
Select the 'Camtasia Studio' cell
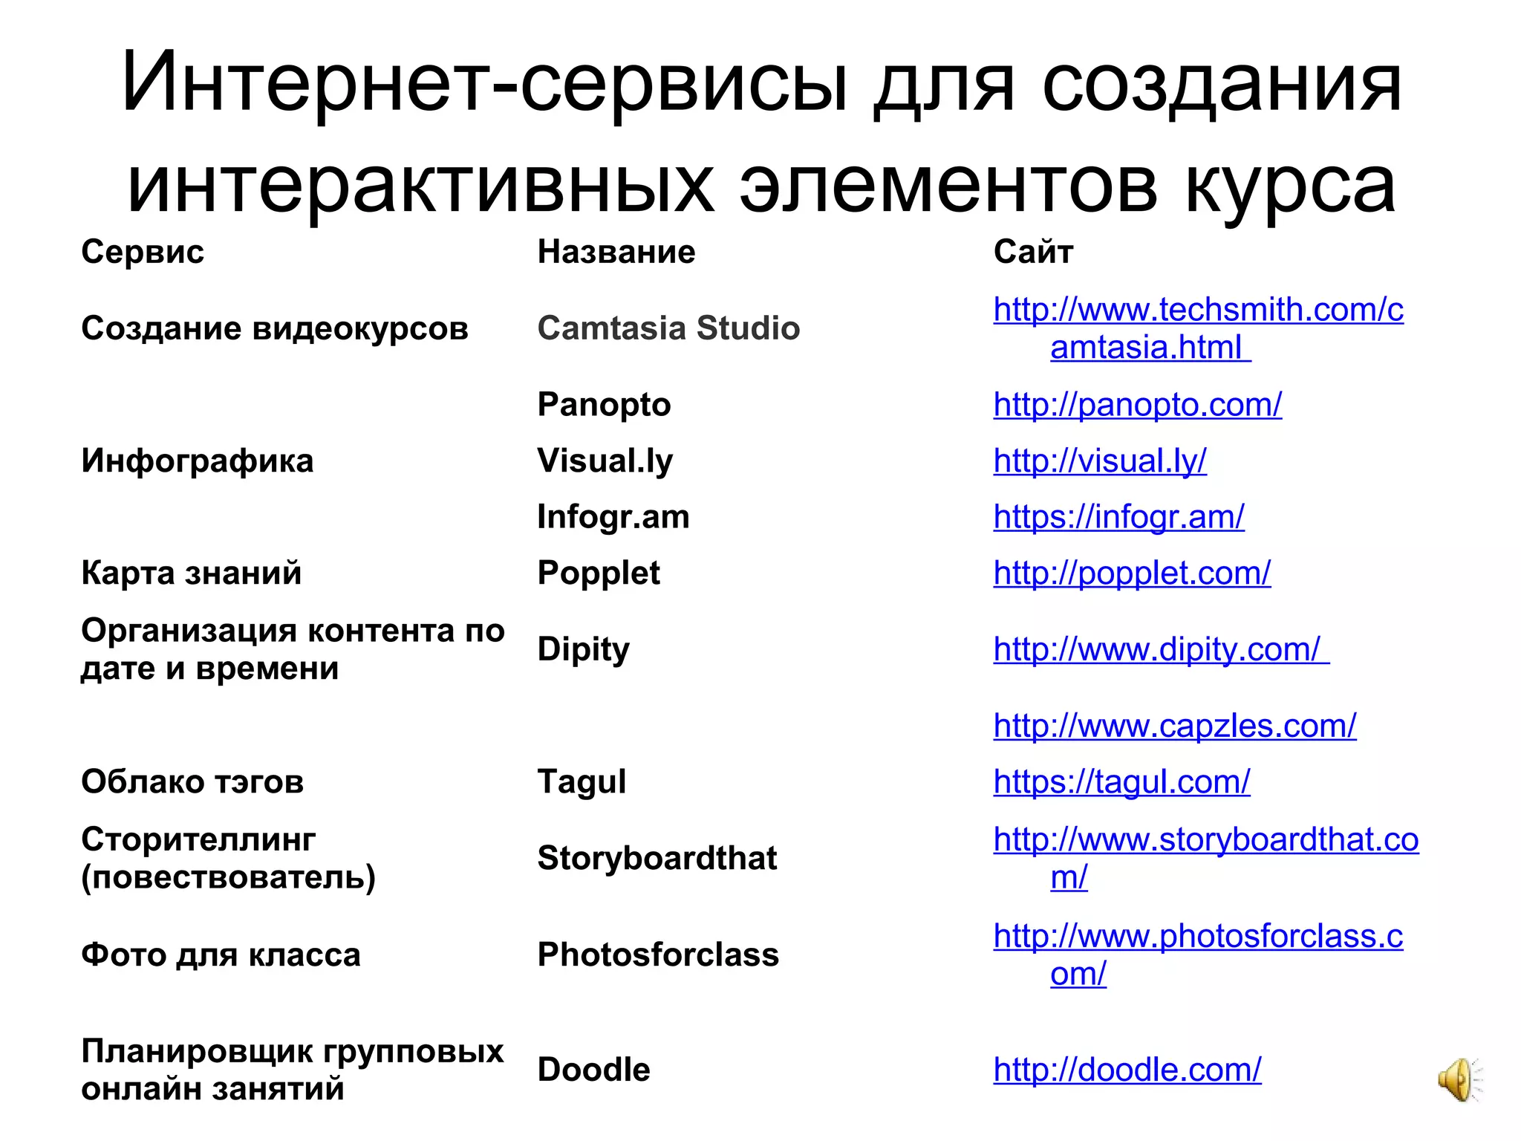point(668,328)
